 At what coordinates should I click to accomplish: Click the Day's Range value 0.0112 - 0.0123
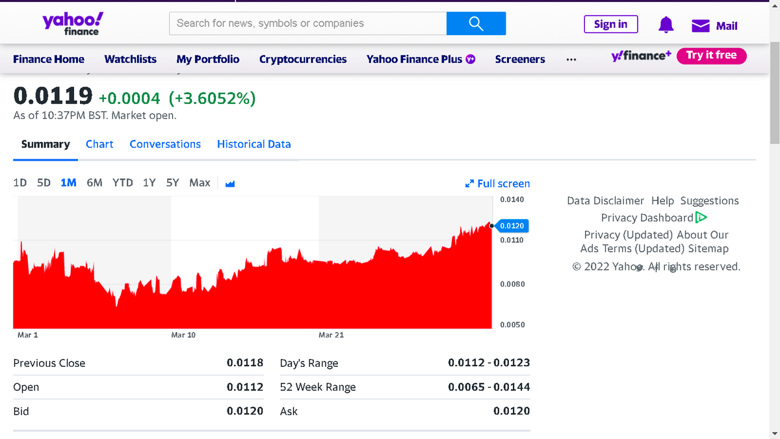pyautogui.click(x=489, y=363)
